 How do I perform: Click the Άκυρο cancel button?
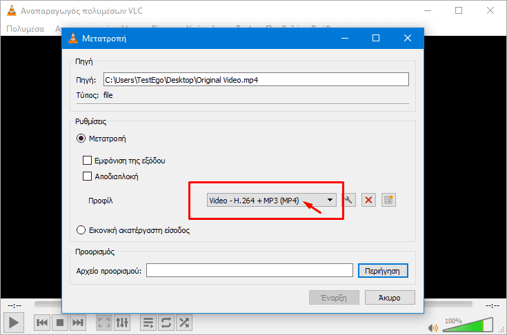pyautogui.click(x=390, y=298)
